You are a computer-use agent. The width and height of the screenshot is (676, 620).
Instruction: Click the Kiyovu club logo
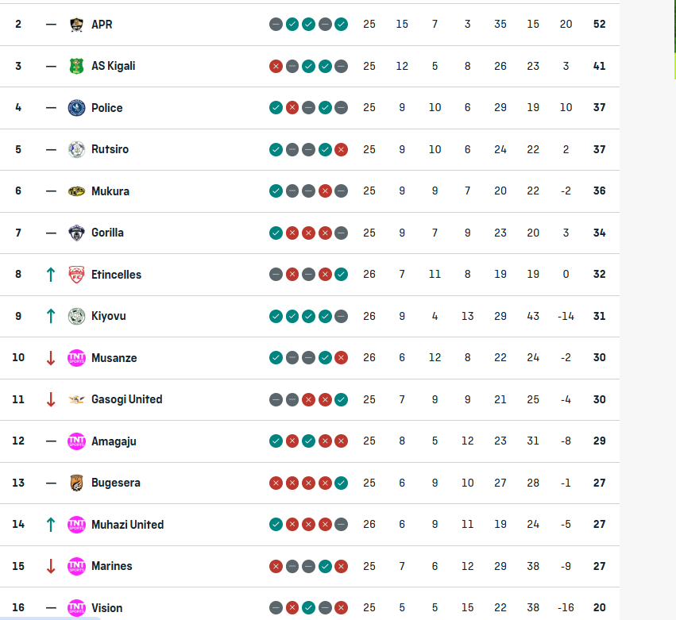(76, 316)
